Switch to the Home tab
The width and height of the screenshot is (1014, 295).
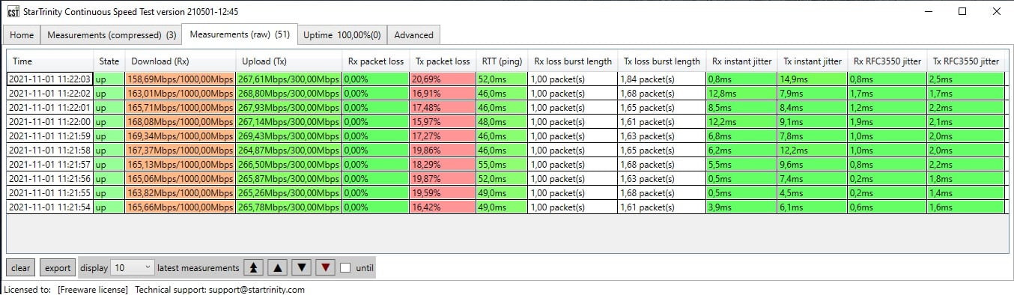coord(22,35)
